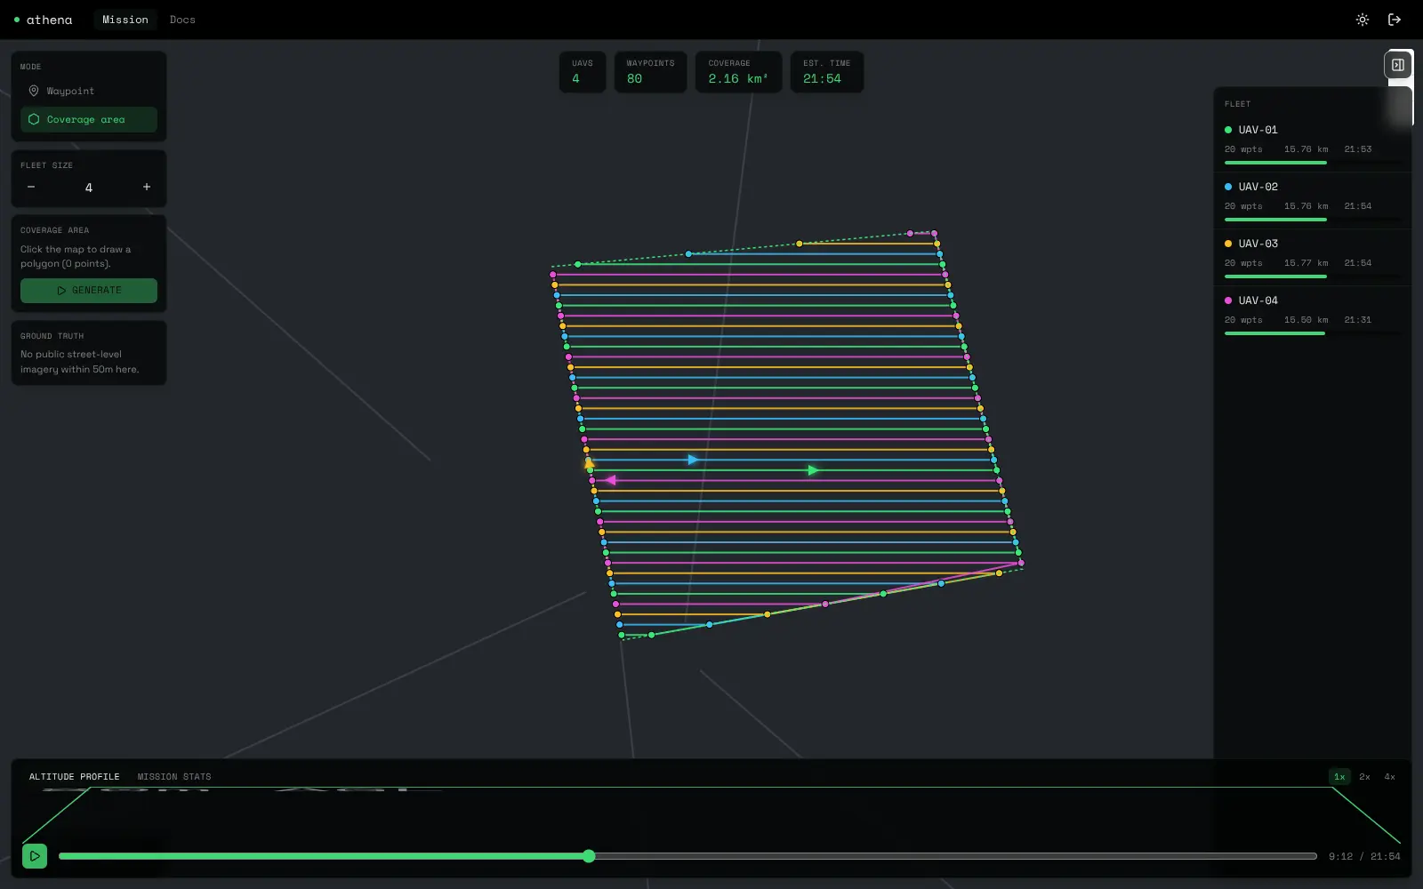Click UAV-01's 21:53 time value
This screenshot has width=1423, height=889.
(x=1357, y=149)
